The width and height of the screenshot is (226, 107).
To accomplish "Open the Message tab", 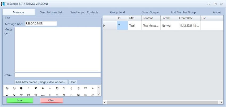I will pyautogui.click(x=18, y=12).
